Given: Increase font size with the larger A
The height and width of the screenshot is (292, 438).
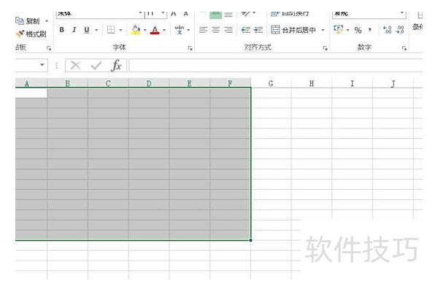Looking at the screenshot, I should [x=174, y=14].
